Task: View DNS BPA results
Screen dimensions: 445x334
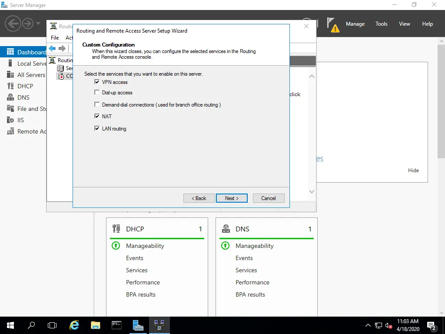Action: (250, 294)
